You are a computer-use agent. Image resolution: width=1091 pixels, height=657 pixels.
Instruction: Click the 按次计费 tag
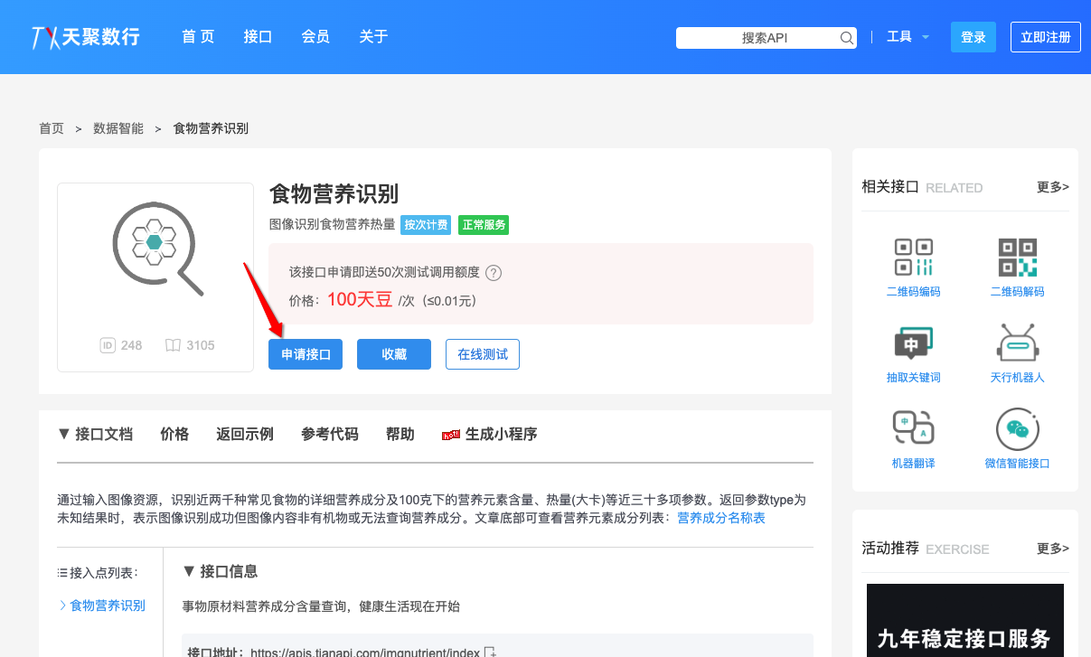point(426,225)
